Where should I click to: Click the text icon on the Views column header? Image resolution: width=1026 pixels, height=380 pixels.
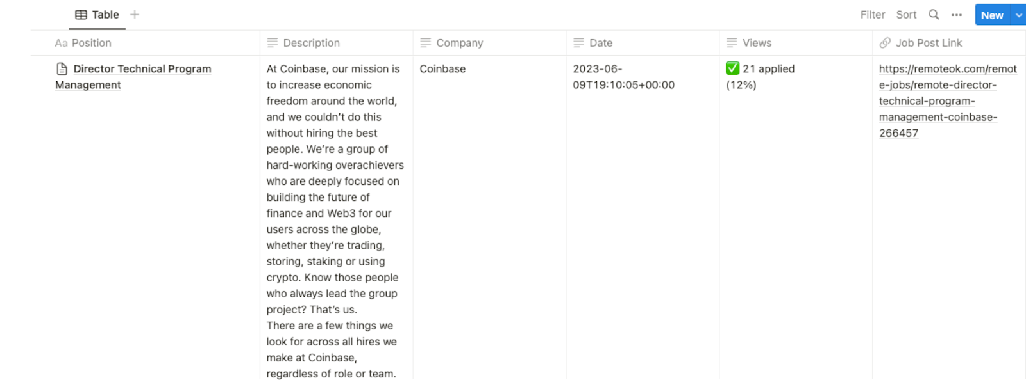click(731, 43)
